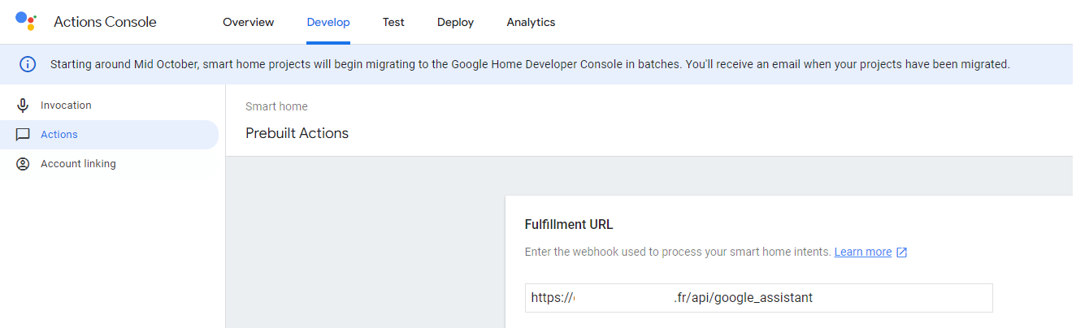1076x328 pixels.
Task: Select the Develop tab
Action: click(328, 23)
